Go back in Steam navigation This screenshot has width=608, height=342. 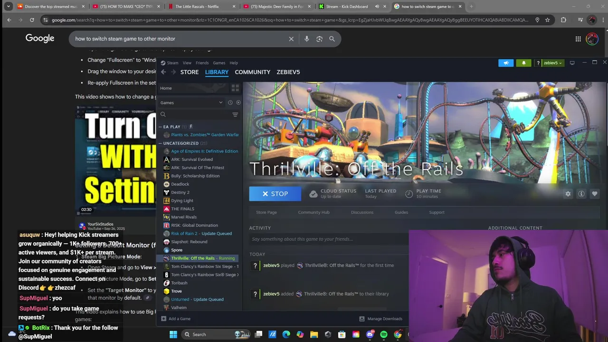pos(163,72)
